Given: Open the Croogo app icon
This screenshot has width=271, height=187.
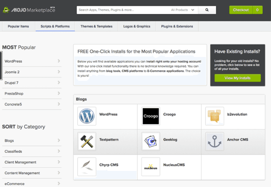Looking at the screenshot, I should [x=151, y=116].
